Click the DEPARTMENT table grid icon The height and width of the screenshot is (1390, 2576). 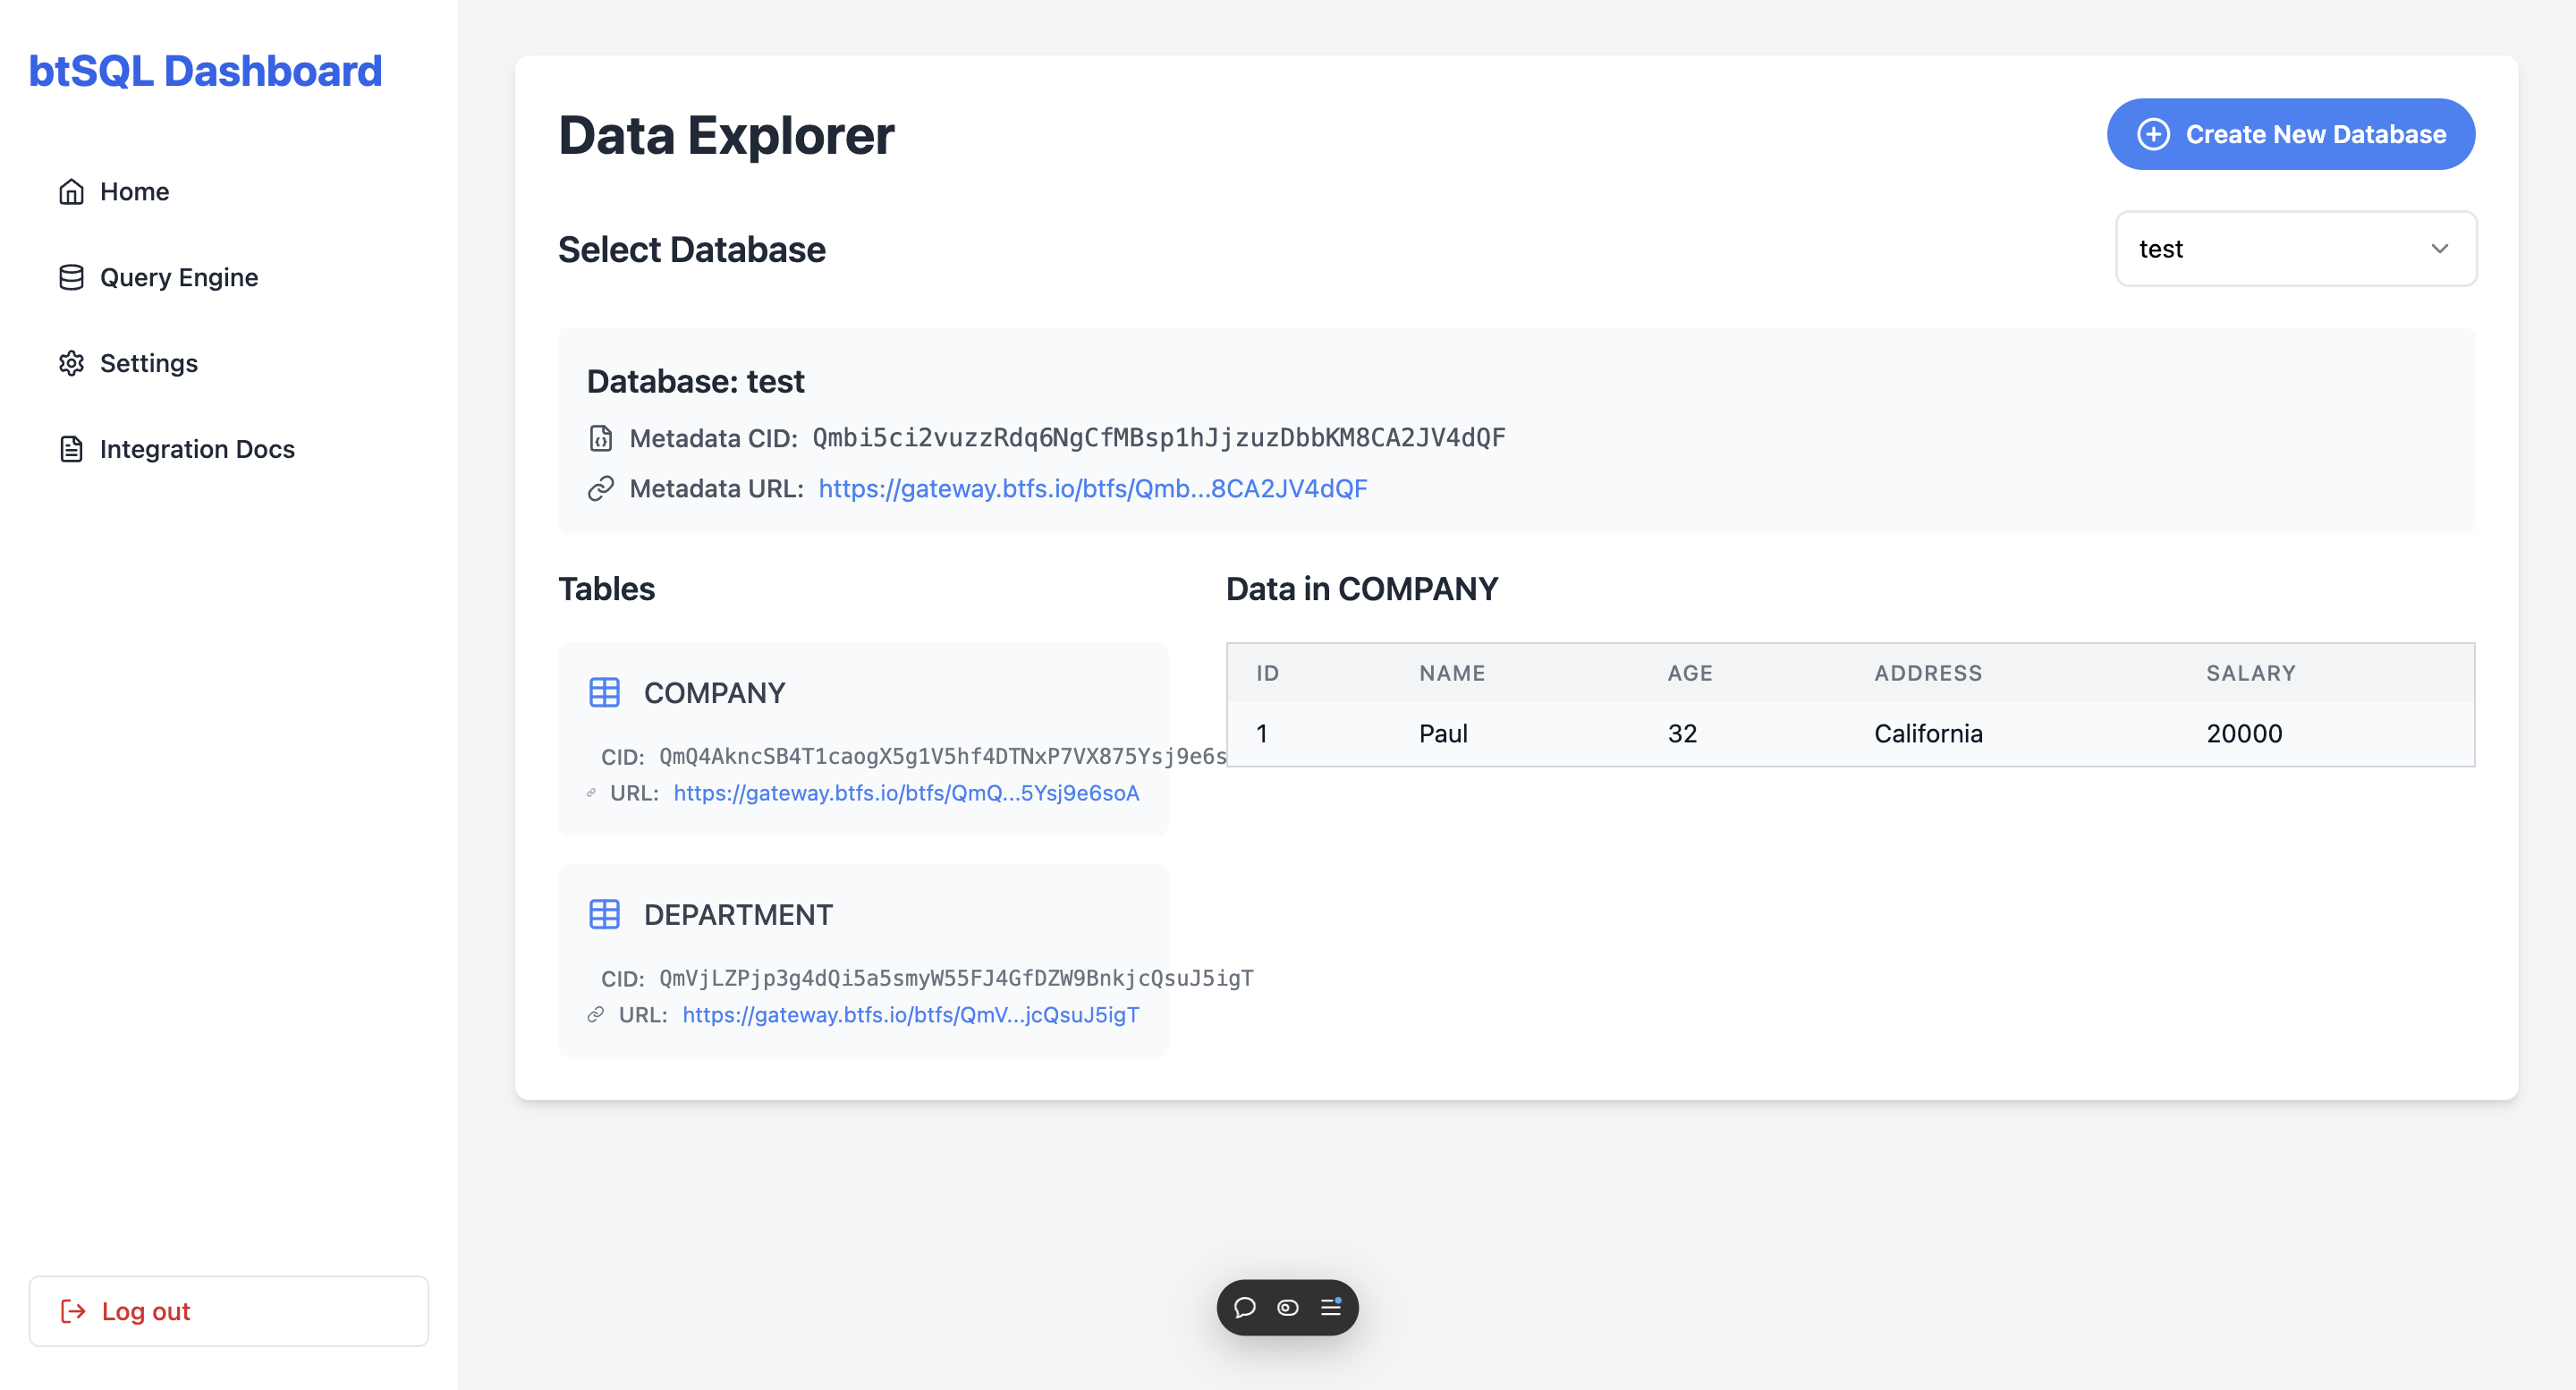604,914
